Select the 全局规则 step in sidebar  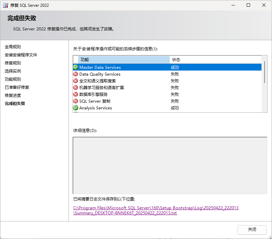click(13, 47)
